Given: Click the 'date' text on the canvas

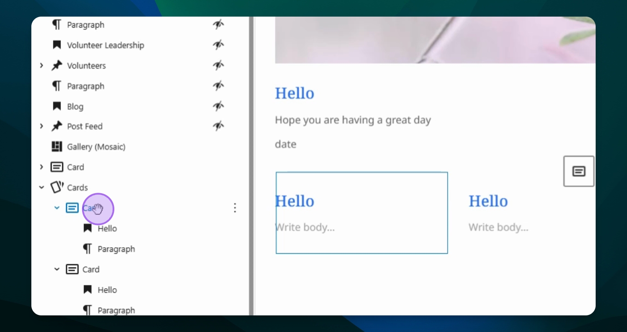Looking at the screenshot, I should point(286,144).
